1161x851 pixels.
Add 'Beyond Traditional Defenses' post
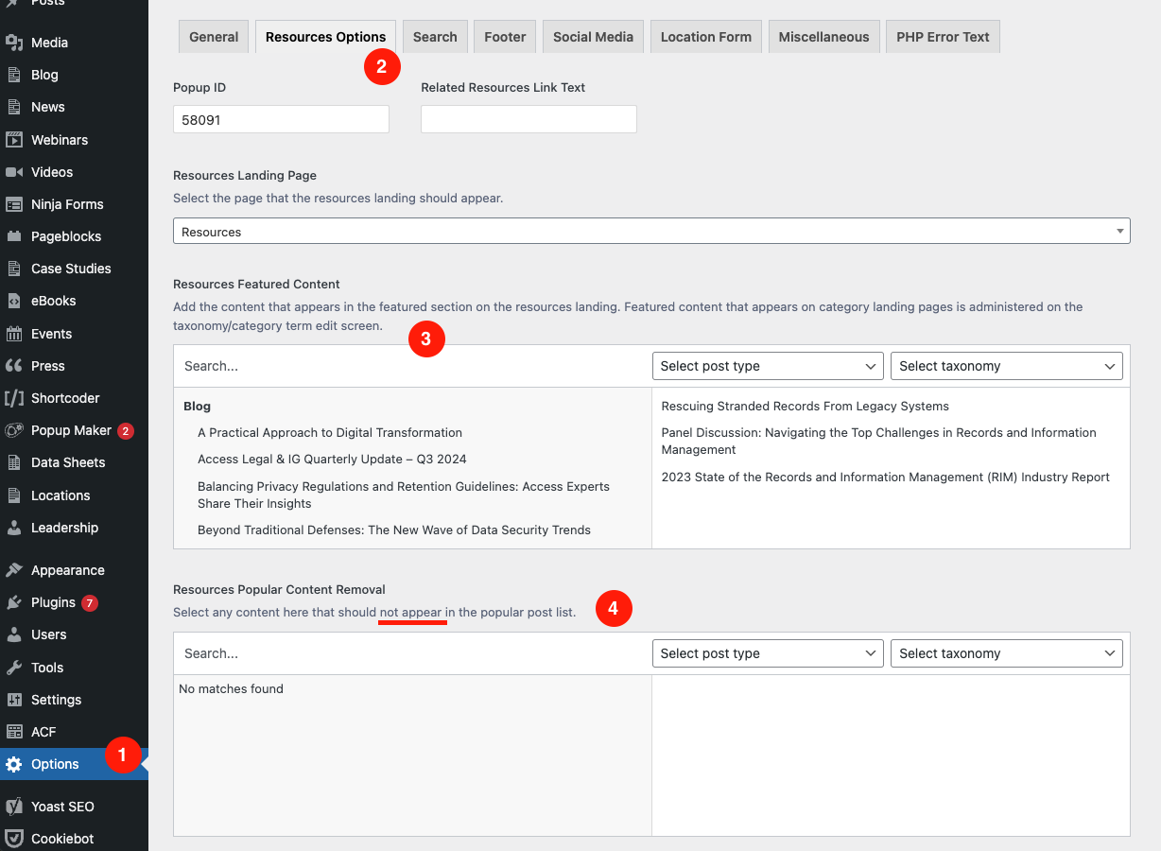click(x=394, y=530)
